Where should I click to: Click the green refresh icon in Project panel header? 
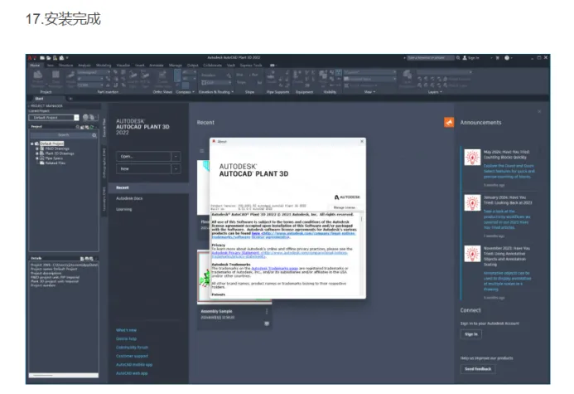click(x=91, y=127)
